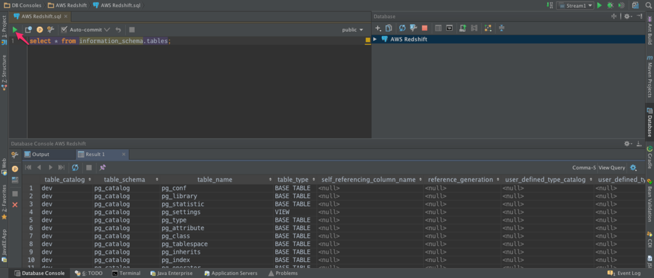Close the AWS Redshift.sql editor tab
Viewport: 654px width, 278px height.
coord(66,16)
